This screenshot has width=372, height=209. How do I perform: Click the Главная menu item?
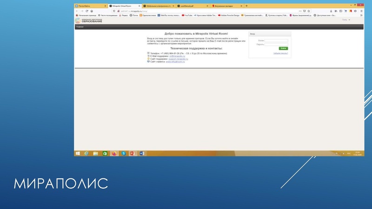click(80, 27)
